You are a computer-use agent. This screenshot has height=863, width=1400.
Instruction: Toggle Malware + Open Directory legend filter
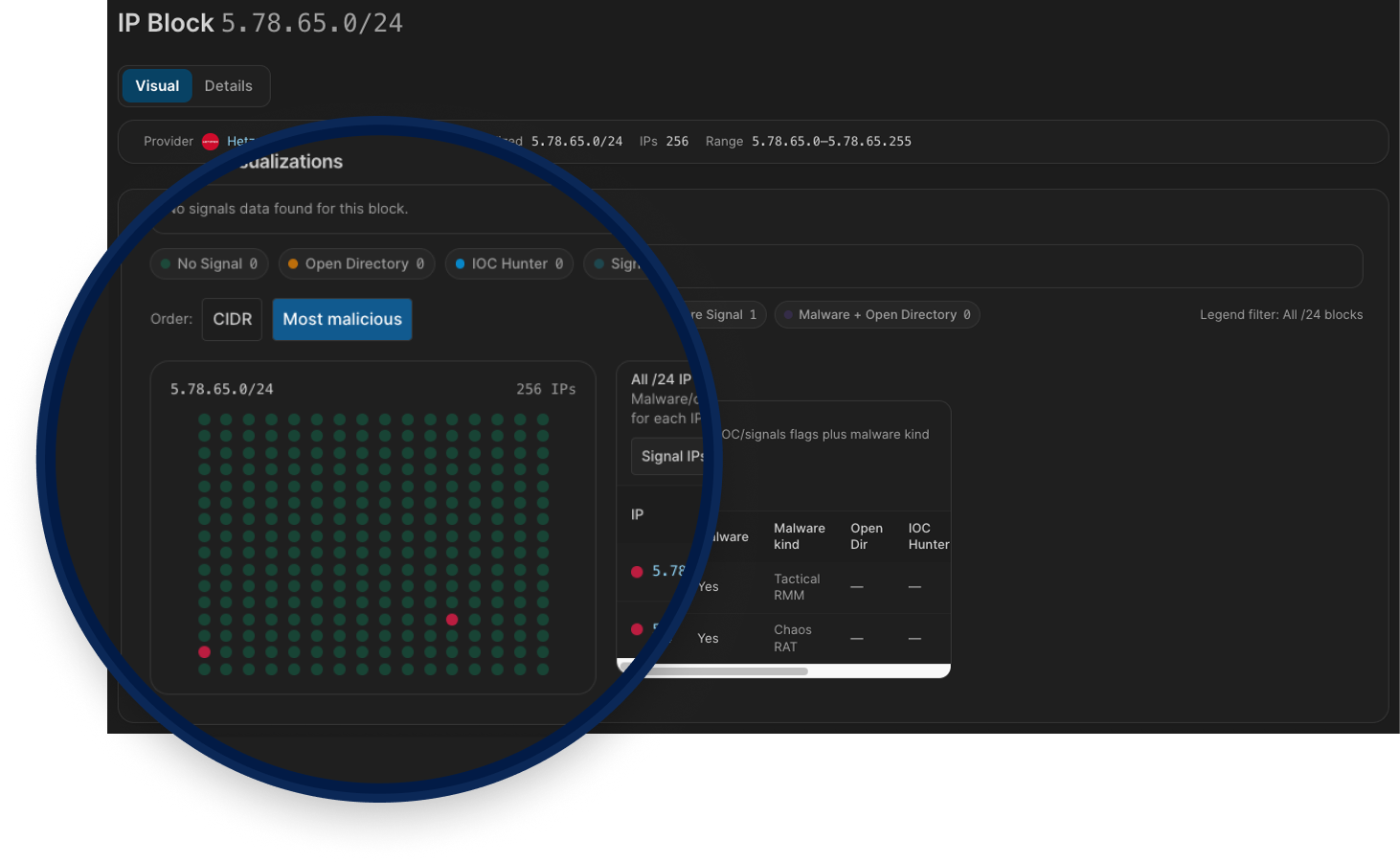pyautogui.click(x=876, y=315)
